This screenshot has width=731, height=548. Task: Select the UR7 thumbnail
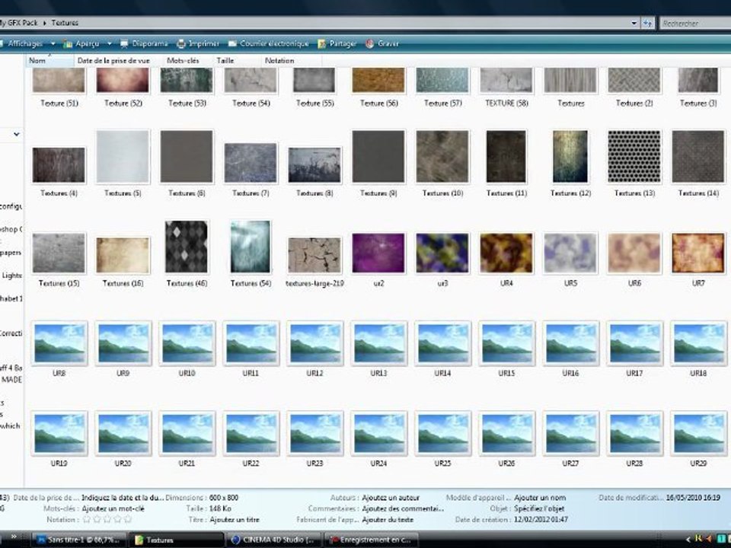(698, 253)
